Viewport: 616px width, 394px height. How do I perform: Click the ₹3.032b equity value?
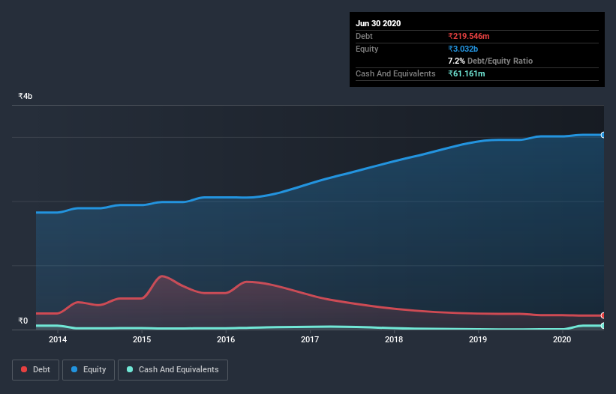[x=463, y=49]
